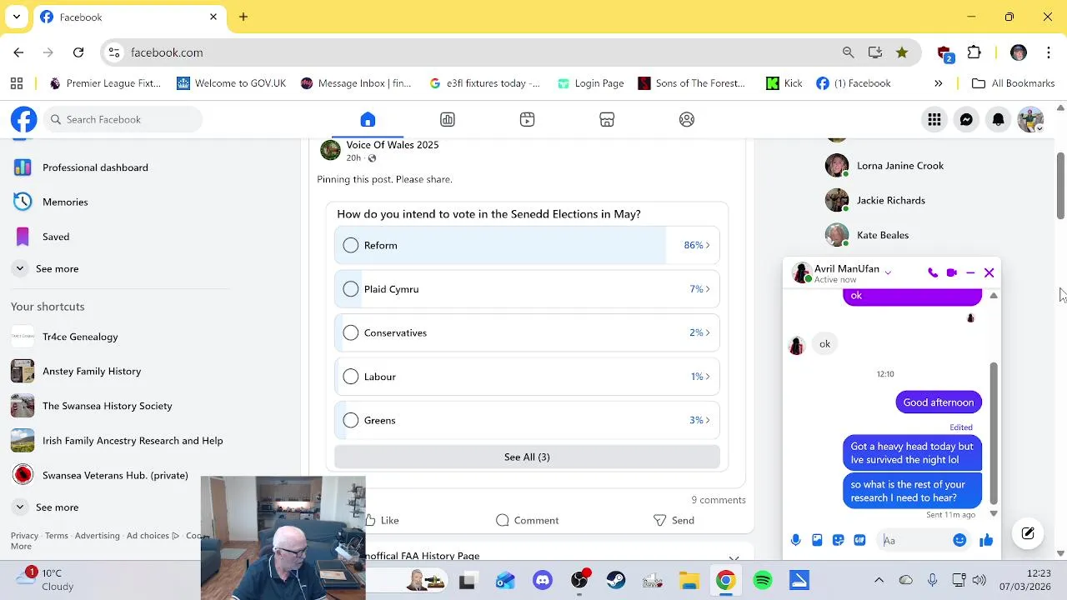The image size is (1067, 600).
Task: Choose a GIF in the chat
Action: [859, 540]
